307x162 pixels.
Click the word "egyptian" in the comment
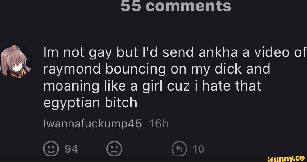(72, 103)
